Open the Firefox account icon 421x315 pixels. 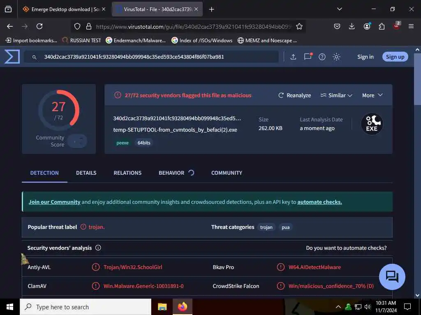coord(367,26)
